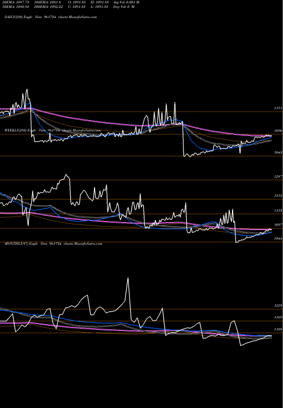The width and height of the screenshot is (283, 408).
Task: Click the 20EMA value readout
Action: (x=15, y=2)
